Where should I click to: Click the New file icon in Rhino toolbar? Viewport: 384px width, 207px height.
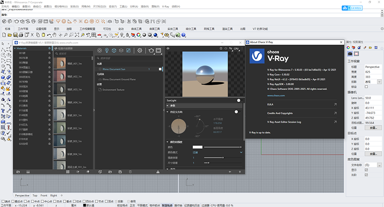4,35
